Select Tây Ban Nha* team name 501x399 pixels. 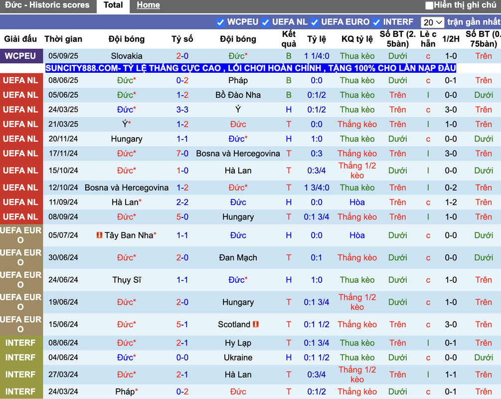click(131, 235)
